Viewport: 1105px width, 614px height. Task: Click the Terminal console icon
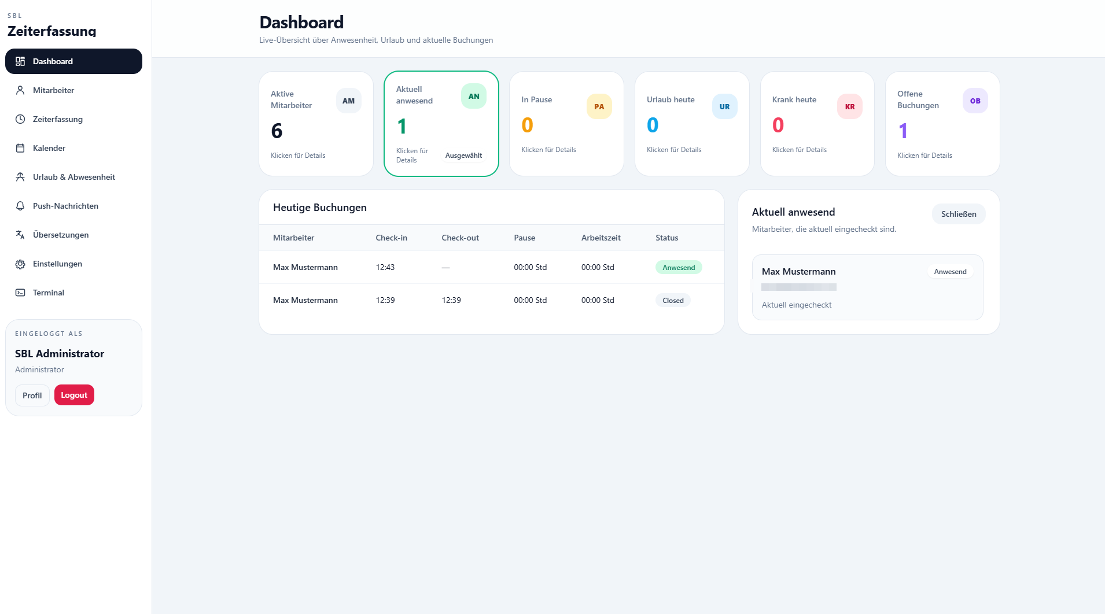[20, 293]
